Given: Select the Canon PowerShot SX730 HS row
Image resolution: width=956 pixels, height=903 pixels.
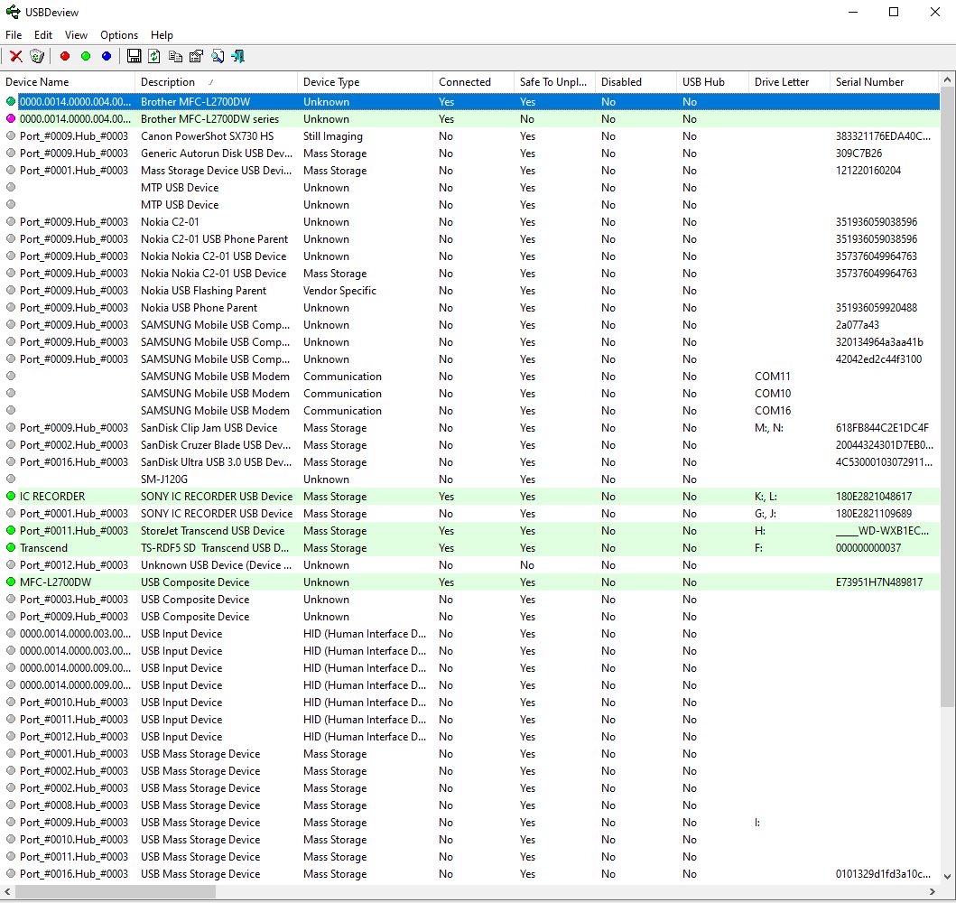Looking at the screenshot, I should tap(207, 136).
